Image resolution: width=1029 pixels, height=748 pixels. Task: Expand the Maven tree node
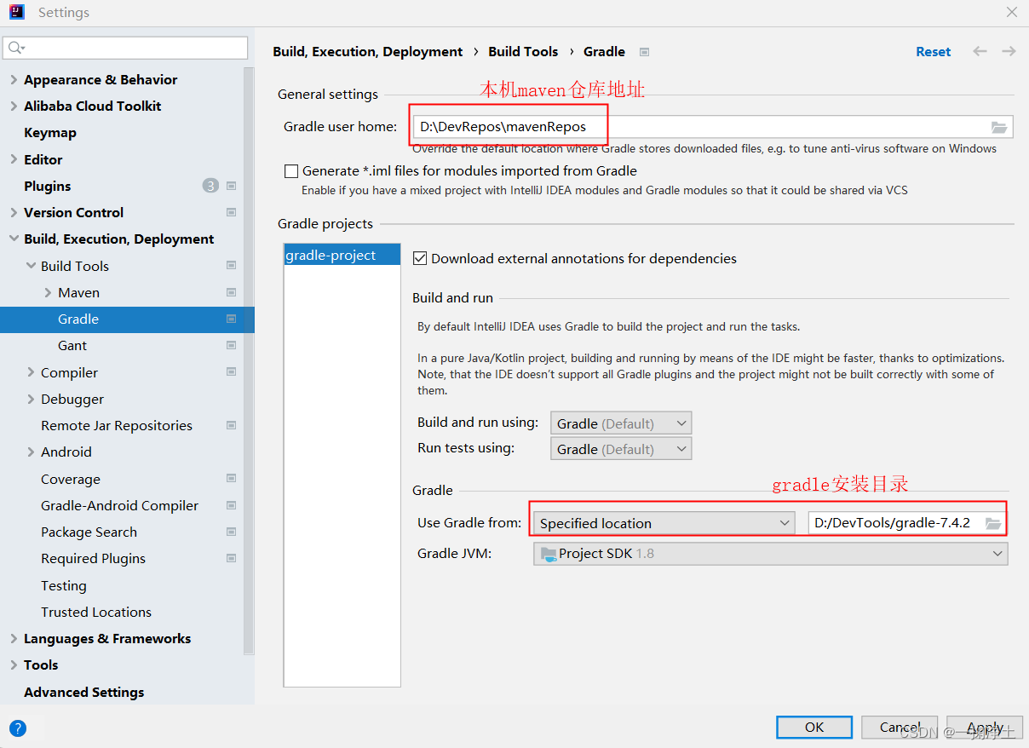[x=48, y=292]
